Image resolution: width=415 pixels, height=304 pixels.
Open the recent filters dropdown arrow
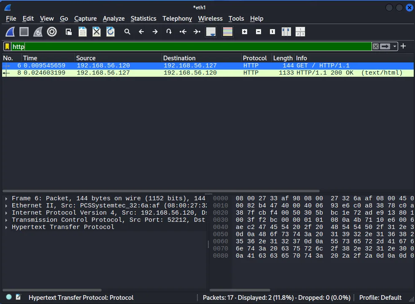[395, 46]
